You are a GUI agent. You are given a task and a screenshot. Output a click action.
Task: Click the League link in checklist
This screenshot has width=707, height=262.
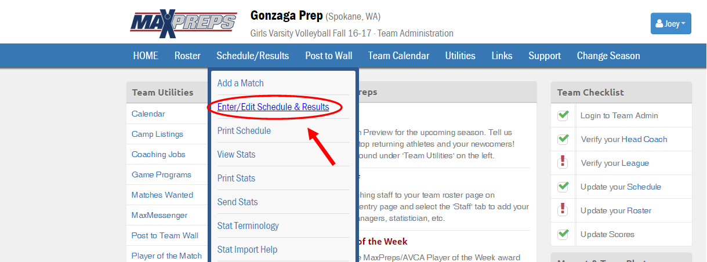click(x=635, y=163)
